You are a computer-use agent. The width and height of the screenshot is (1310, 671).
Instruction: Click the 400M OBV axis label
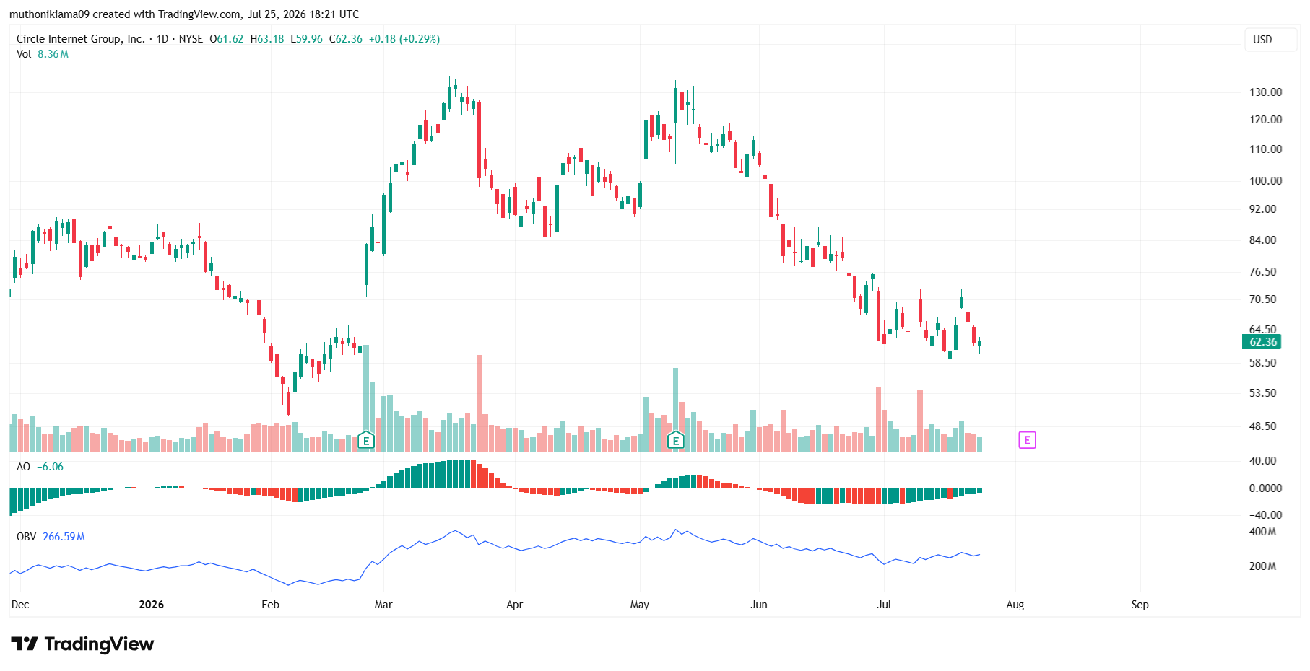pos(1262,532)
